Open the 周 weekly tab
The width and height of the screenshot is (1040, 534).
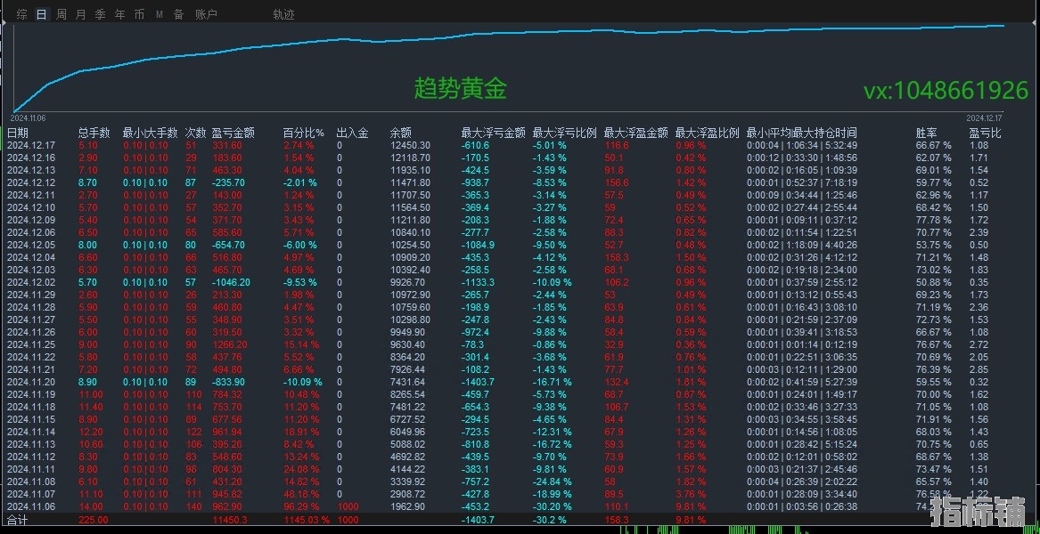tap(61, 14)
